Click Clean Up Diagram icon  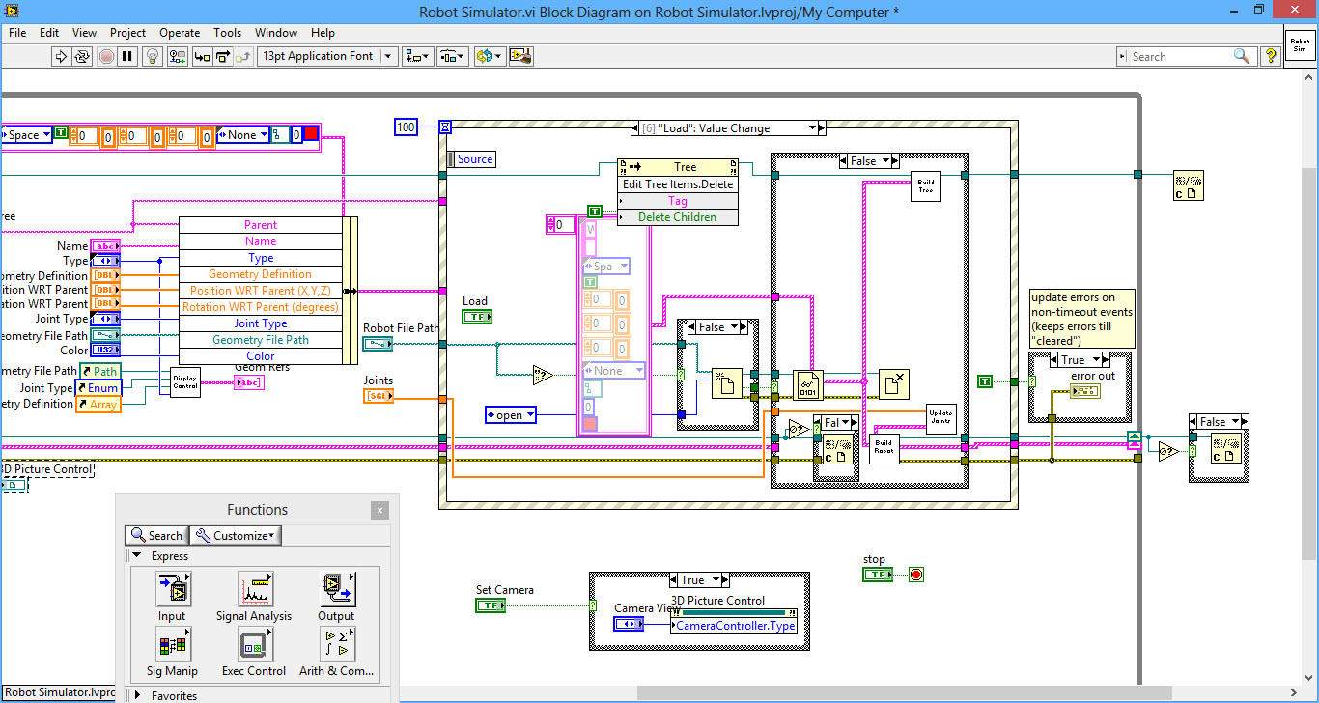(x=520, y=56)
